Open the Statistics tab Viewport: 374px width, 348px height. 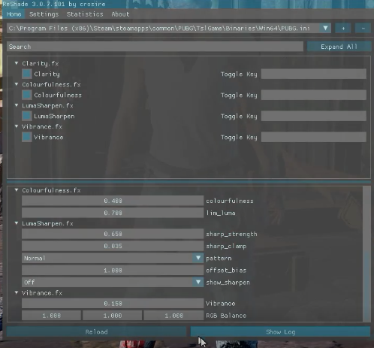pyautogui.click(x=85, y=14)
